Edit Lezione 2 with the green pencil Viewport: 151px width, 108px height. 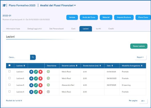(x=36, y=79)
